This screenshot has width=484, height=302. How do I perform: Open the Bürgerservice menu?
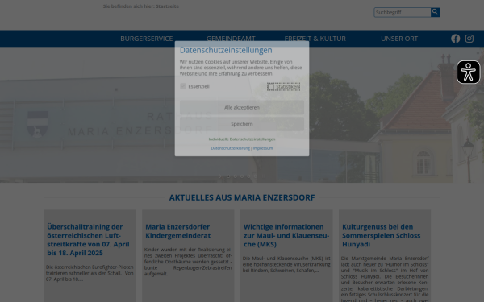[x=147, y=39]
